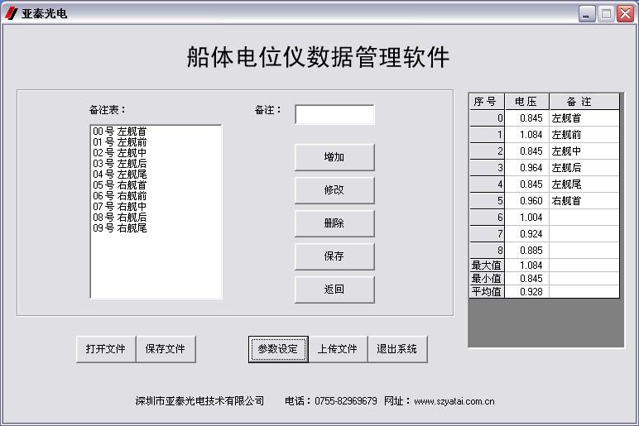Screen dimensions: 639x426
Task: Click the 亚泰光电 app icon in title bar
Action: pos(11,13)
